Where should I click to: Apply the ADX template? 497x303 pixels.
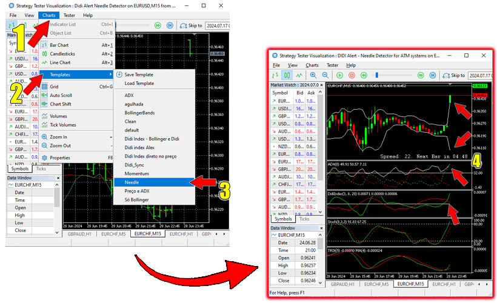pos(154,95)
